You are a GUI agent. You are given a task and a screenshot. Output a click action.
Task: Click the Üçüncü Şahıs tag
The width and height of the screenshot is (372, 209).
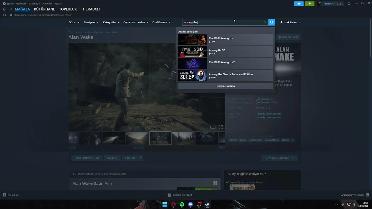255,140
